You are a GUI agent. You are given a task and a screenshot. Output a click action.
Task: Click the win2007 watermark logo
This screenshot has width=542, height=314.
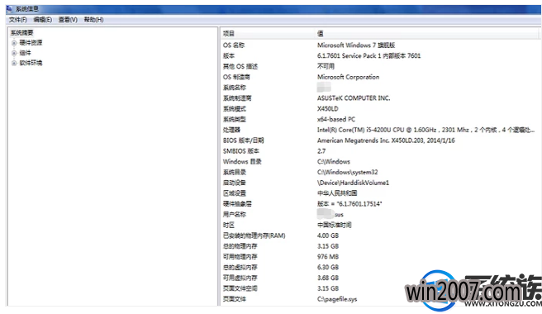click(473, 291)
